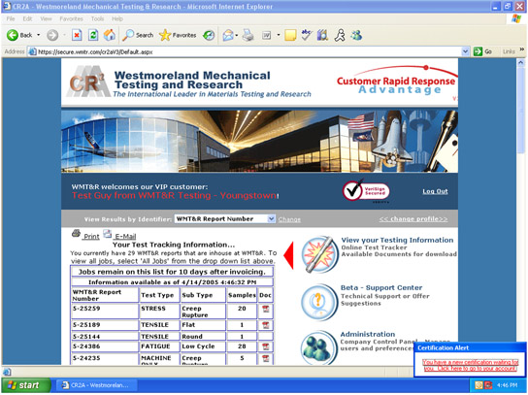Screen dimensions: 528x395
Task: Click the red system tray icon
Action: [488, 385]
